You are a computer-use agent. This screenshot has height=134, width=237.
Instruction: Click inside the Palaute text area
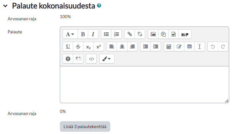tap(144, 84)
